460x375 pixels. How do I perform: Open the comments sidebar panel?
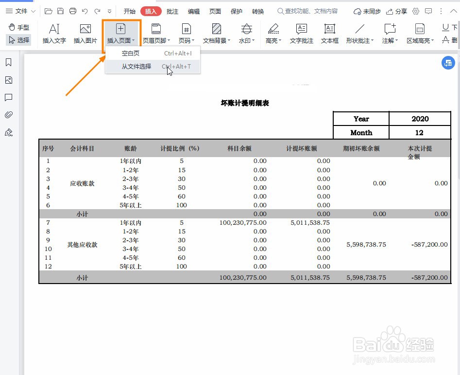(9, 97)
